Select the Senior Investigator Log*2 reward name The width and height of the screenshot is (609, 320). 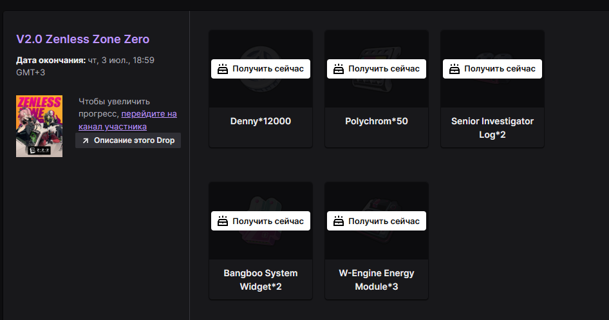point(492,127)
